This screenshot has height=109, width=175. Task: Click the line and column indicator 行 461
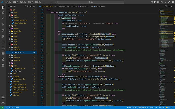132,108
